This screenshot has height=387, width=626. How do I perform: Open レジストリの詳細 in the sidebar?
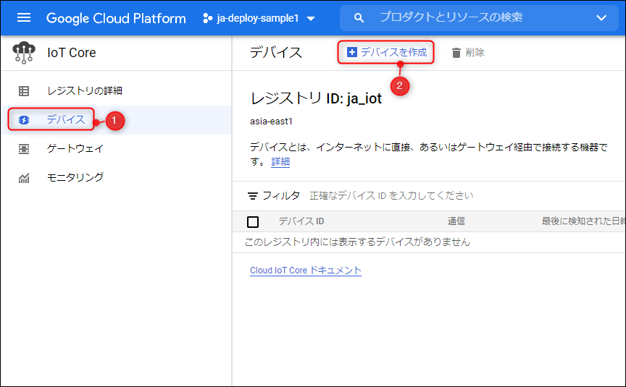85,91
